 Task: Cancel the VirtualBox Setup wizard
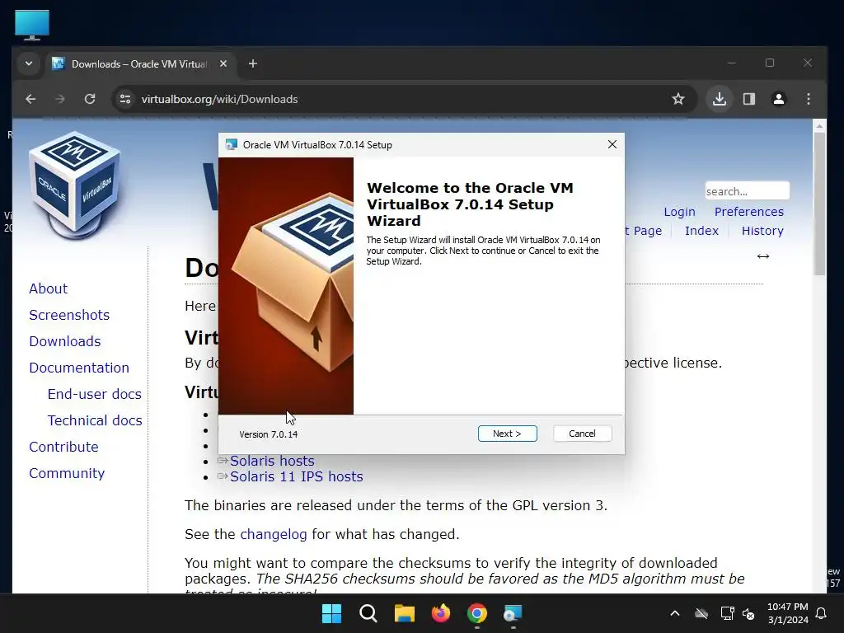tap(582, 434)
